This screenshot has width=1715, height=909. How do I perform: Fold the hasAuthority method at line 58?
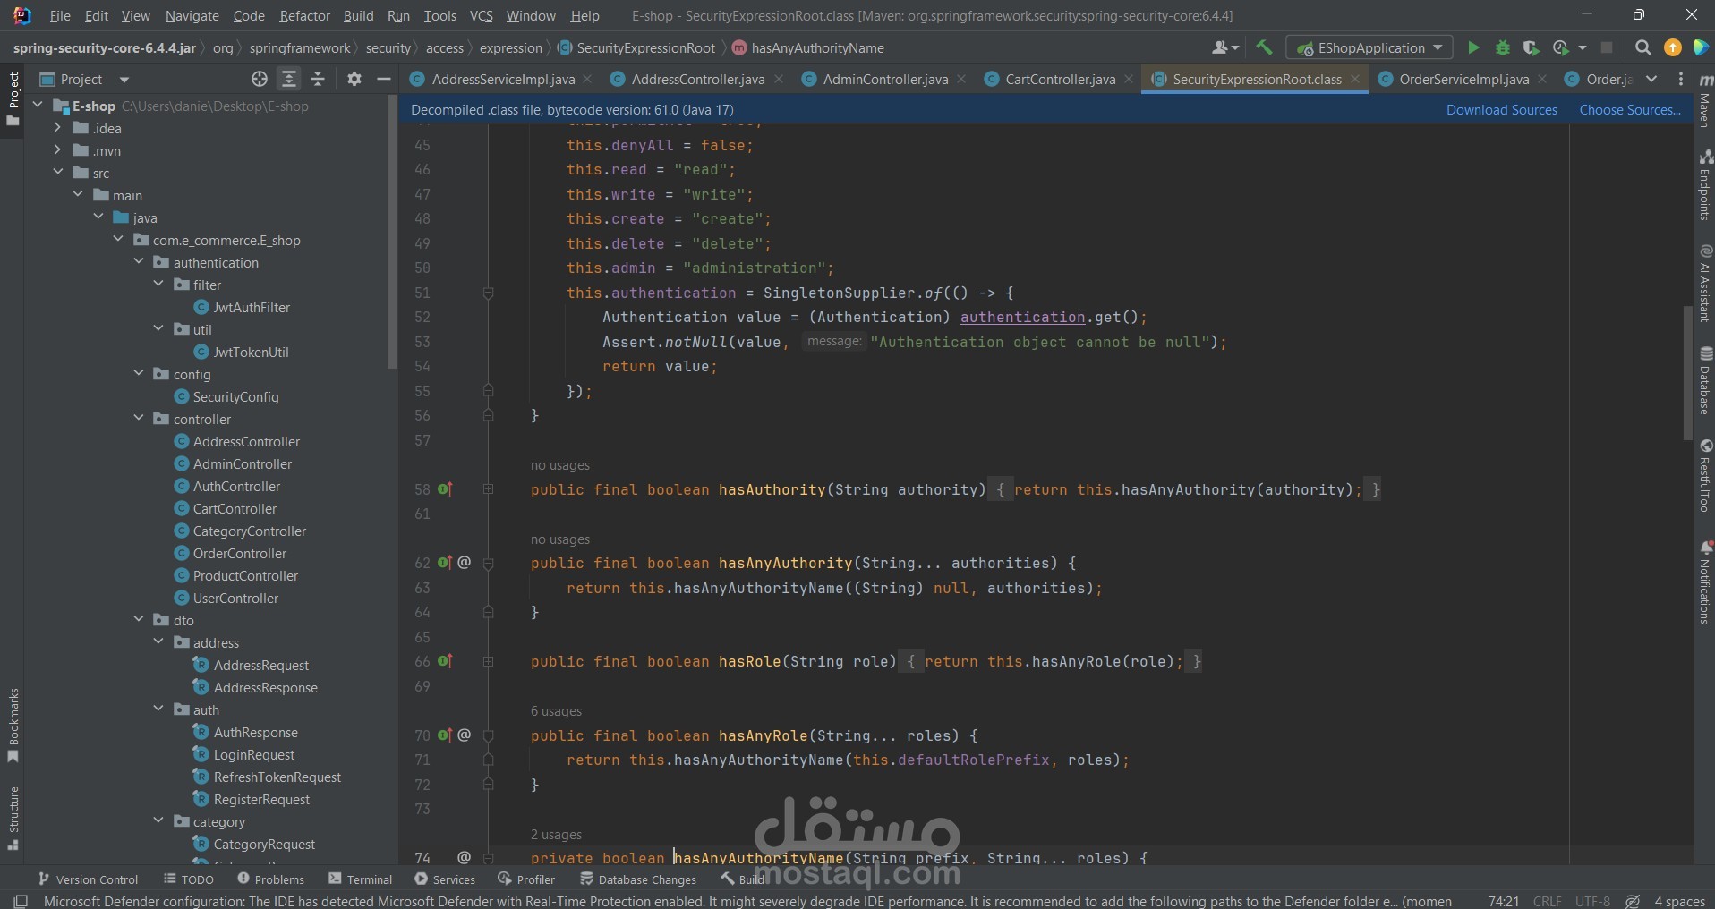(x=488, y=489)
